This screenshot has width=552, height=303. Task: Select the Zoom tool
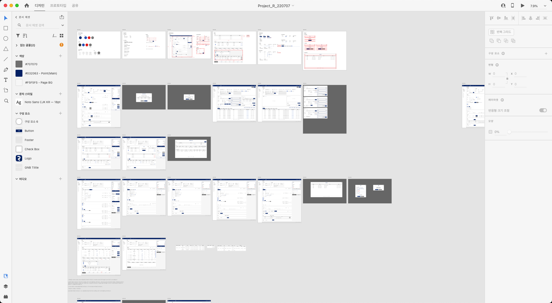5,101
